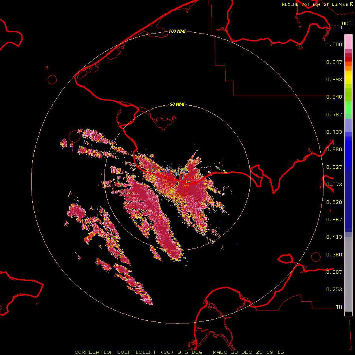This screenshot has width=355, height=355.
Task: Click the Correlation Coefficient title at bottom
Action: (124, 352)
